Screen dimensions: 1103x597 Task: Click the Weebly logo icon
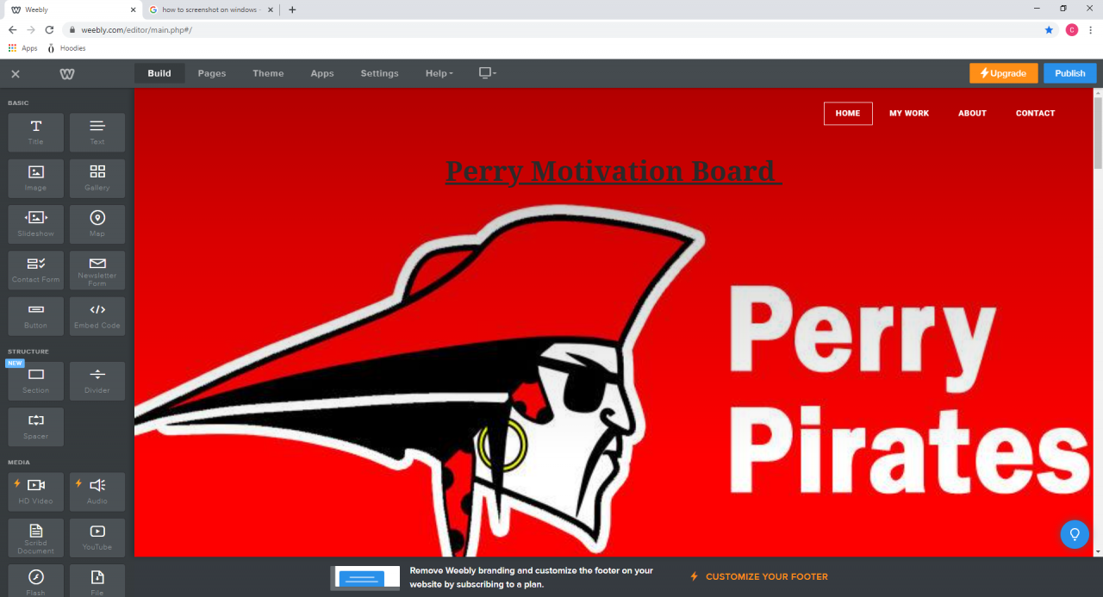coord(67,74)
